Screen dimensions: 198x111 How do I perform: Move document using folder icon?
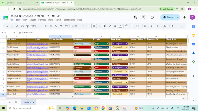coord(54,16)
